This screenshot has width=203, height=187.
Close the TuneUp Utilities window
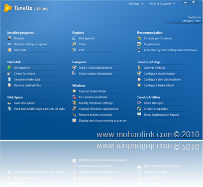194,2
